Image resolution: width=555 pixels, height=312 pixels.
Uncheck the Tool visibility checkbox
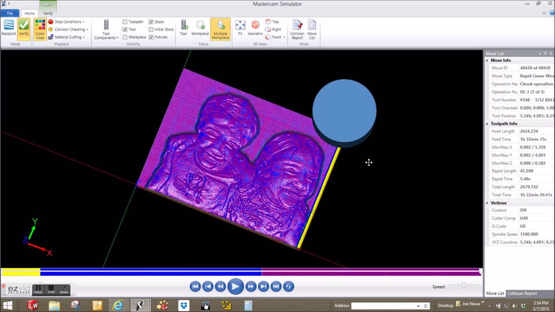(125, 29)
